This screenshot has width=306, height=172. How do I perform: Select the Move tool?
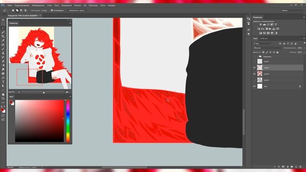[3, 20]
